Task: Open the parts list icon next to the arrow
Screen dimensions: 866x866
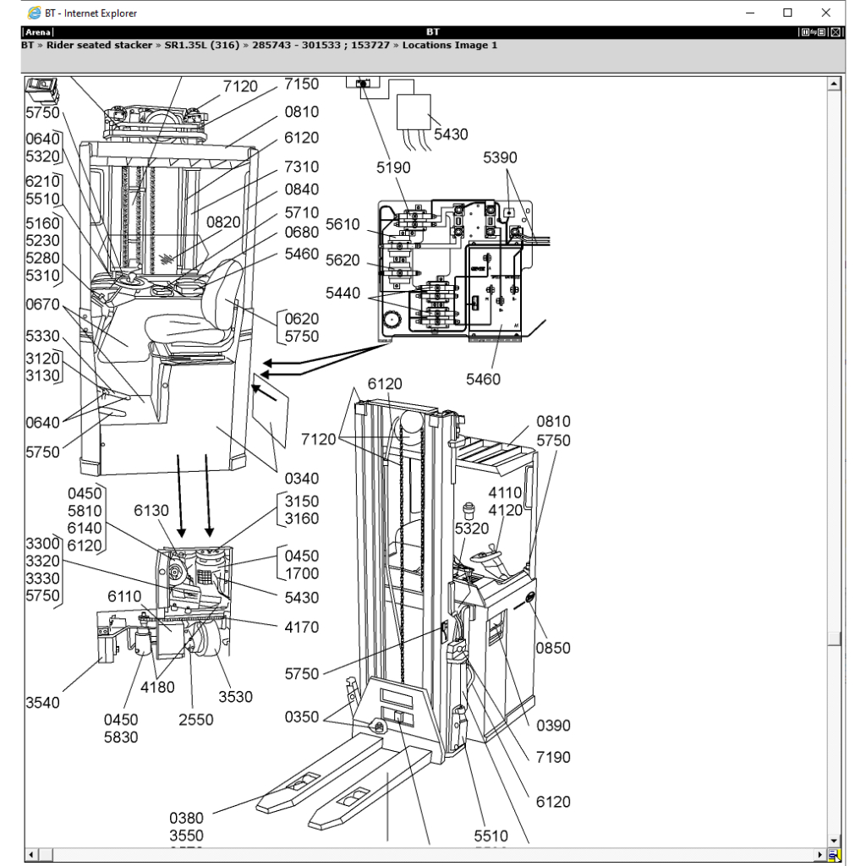Action: point(821,32)
